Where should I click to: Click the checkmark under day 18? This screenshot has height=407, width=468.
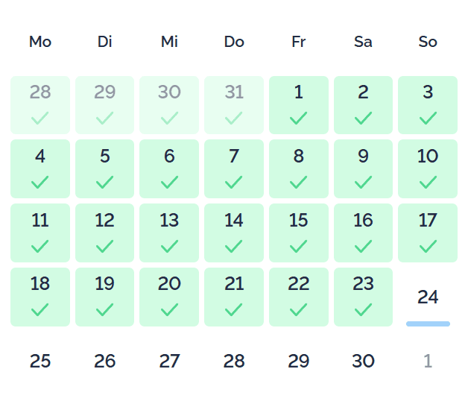pyautogui.click(x=39, y=309)
